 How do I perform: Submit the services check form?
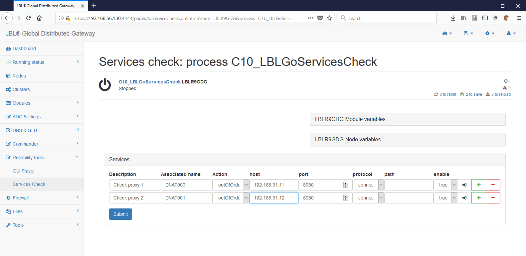(120, 214)
